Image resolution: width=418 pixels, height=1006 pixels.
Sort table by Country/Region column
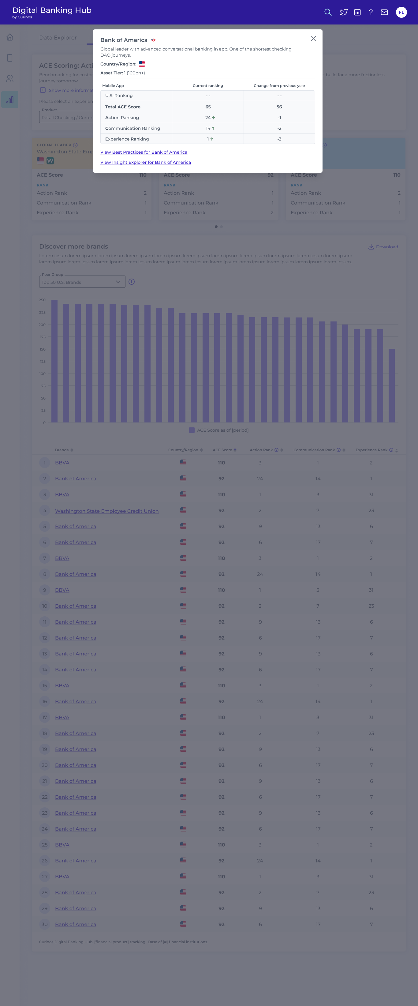[x=201, y=450]
